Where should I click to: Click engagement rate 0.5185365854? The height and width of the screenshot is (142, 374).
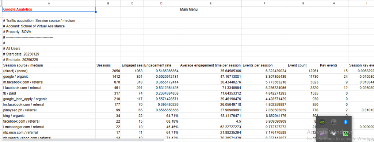pyautogui.click(x=161, y=71)
